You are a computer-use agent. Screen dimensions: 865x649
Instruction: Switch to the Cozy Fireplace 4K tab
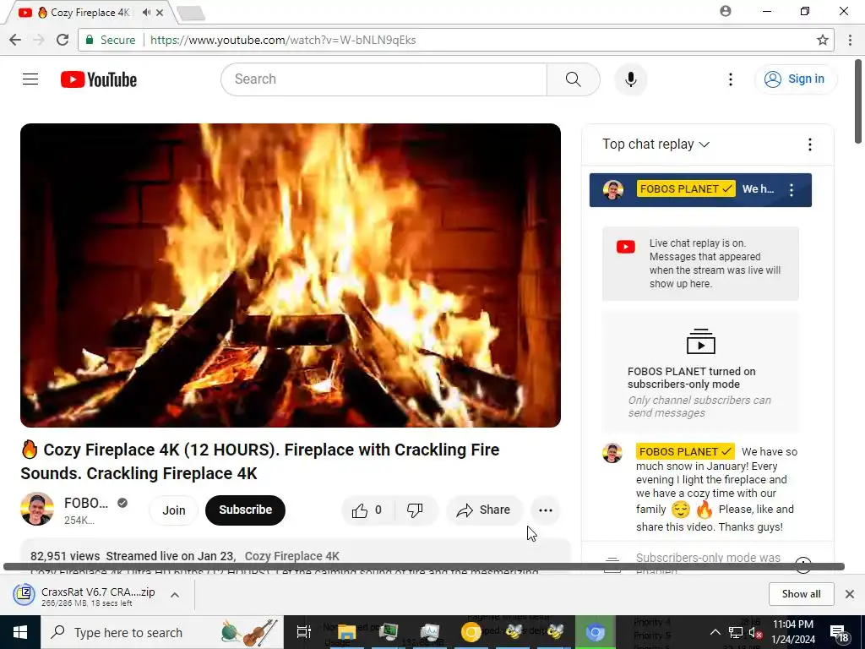[88, 12]
